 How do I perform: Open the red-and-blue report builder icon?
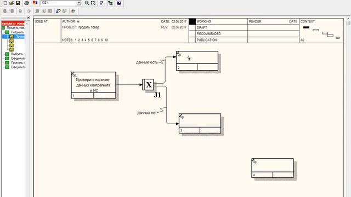pyautogui.click(x=35, y=3)
